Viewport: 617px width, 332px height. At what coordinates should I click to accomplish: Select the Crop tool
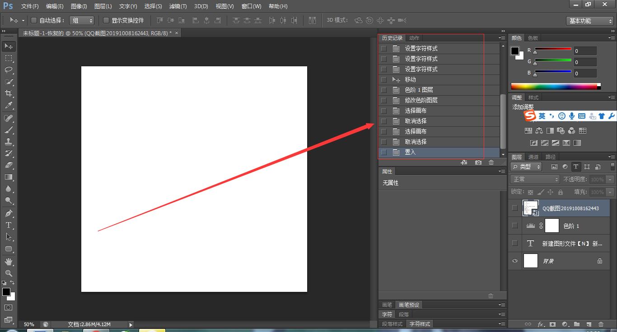pos(9,93)
